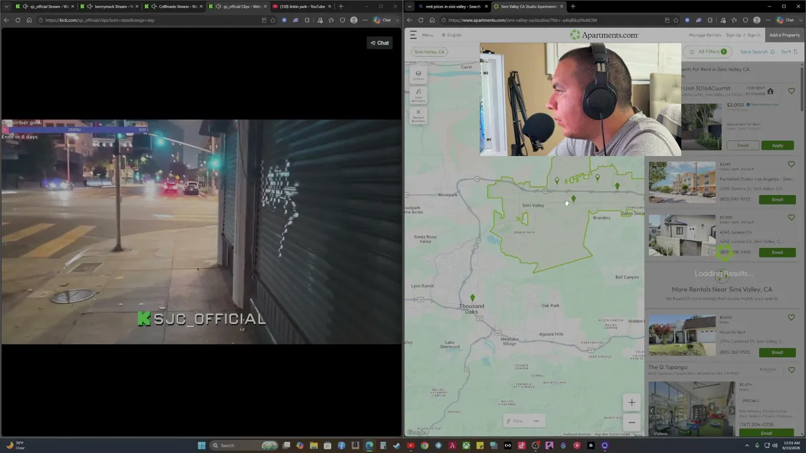Switch to rent prices in simi valley tab
The image size is (806, 453).
coord(453,6)
